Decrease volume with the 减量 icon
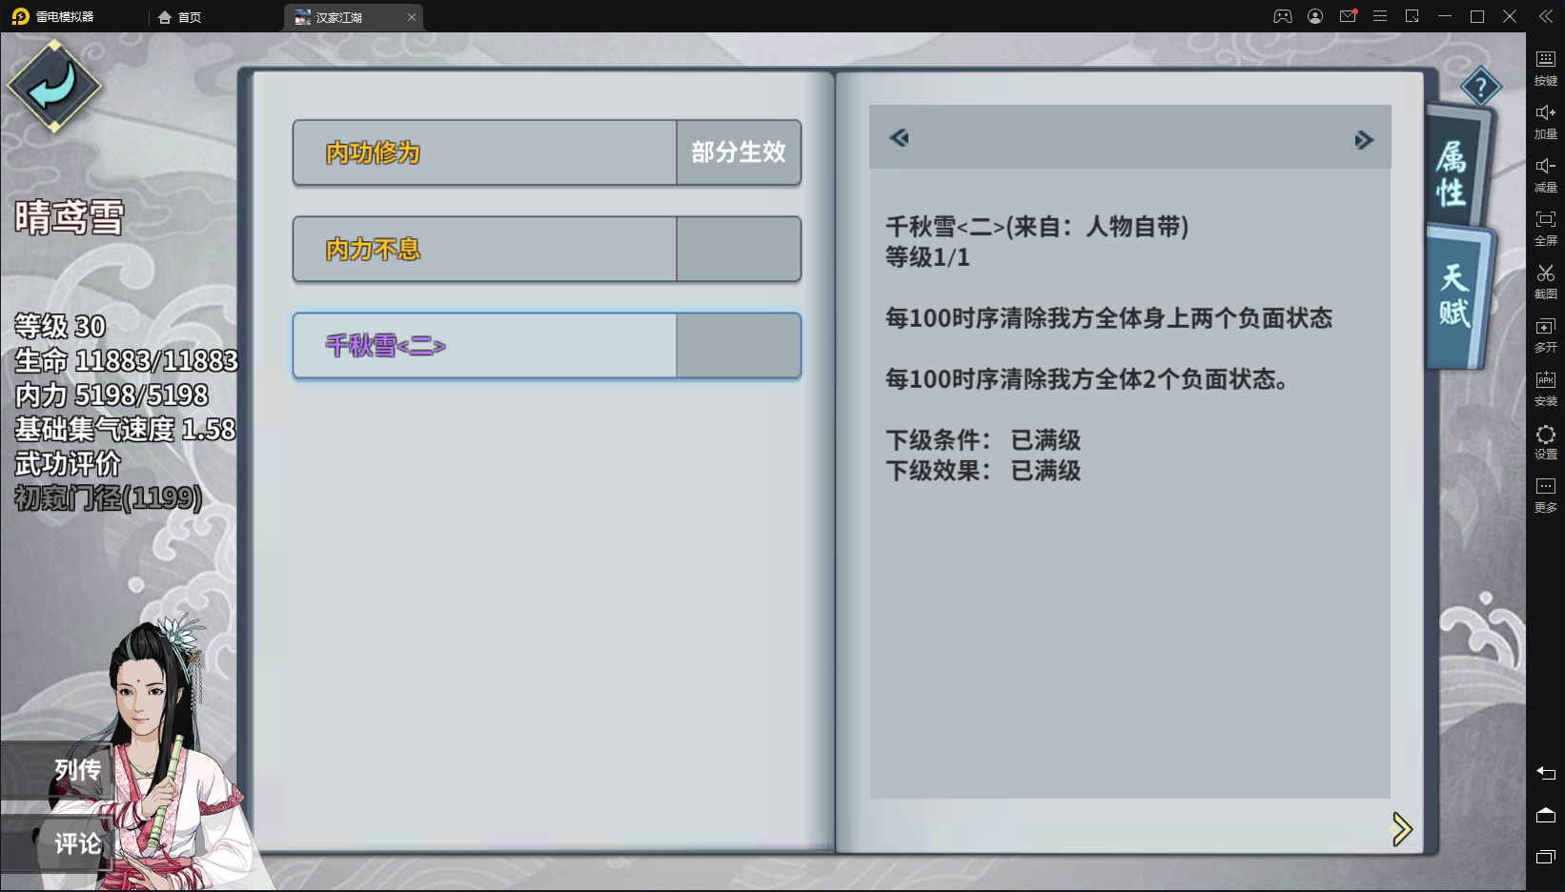This screenshot has width=1565, height=892. (x=1545, y=173)
